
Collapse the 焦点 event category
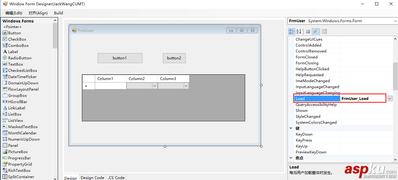pyautogui.click(x=291, y=158)
